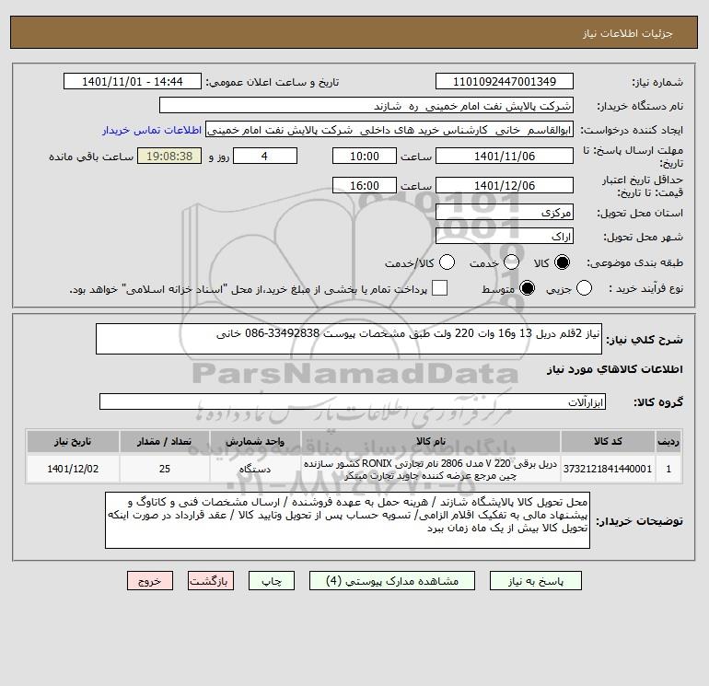
Task: Click the کد کالا column header
Action: (x=608, y=441)
